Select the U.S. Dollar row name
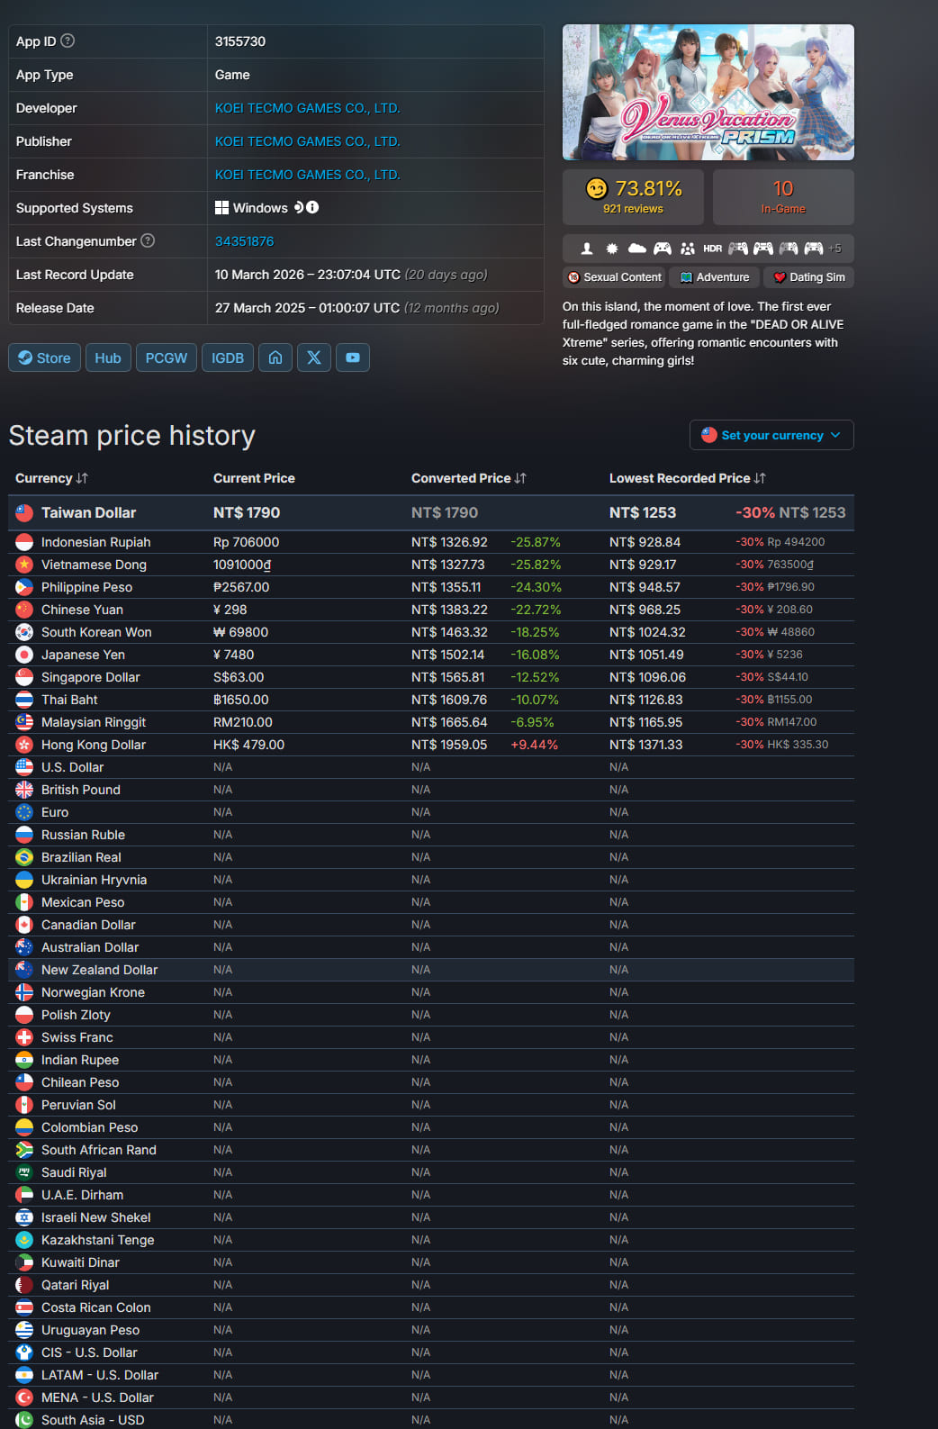This screenshot has width=938, height=1429. click(72, 767)
